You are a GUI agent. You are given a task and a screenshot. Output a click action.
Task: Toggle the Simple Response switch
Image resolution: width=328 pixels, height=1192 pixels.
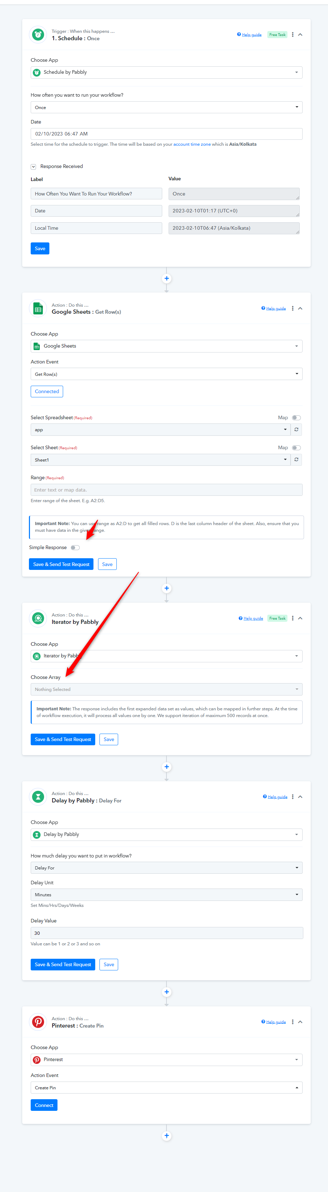pos(75,548)
